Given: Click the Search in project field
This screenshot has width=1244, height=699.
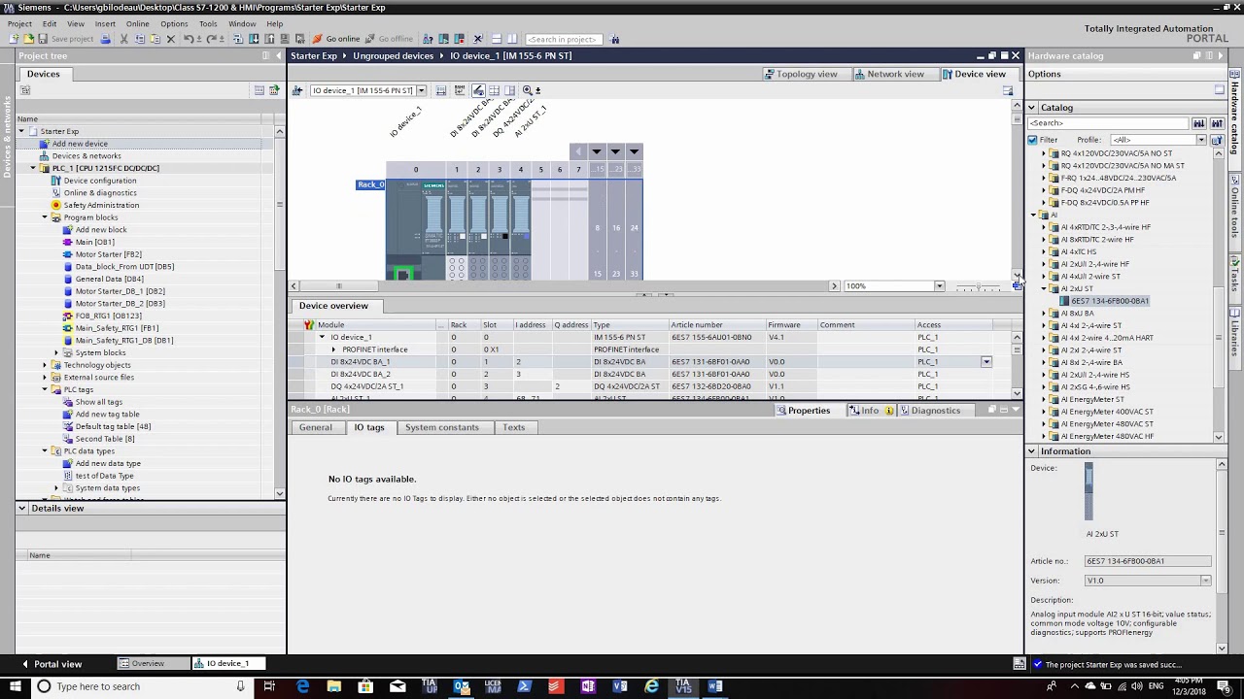Looking at the screenshot, I should click(x=564, y=39).
